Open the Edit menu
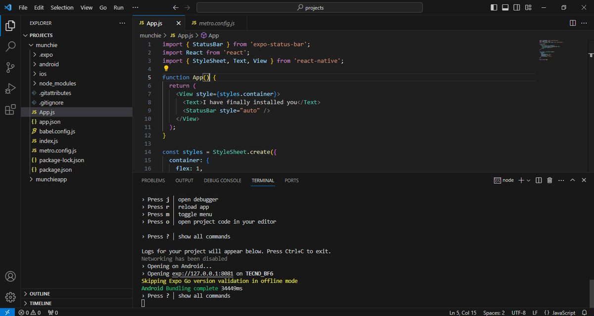Image resolution: width=594 pixels, height=316 pixels. (39, 7)
